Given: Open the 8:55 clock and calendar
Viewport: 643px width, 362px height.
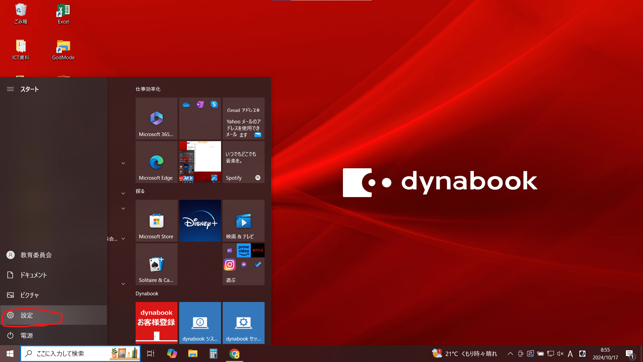Looking at the screenshot, I should point(605,354).
